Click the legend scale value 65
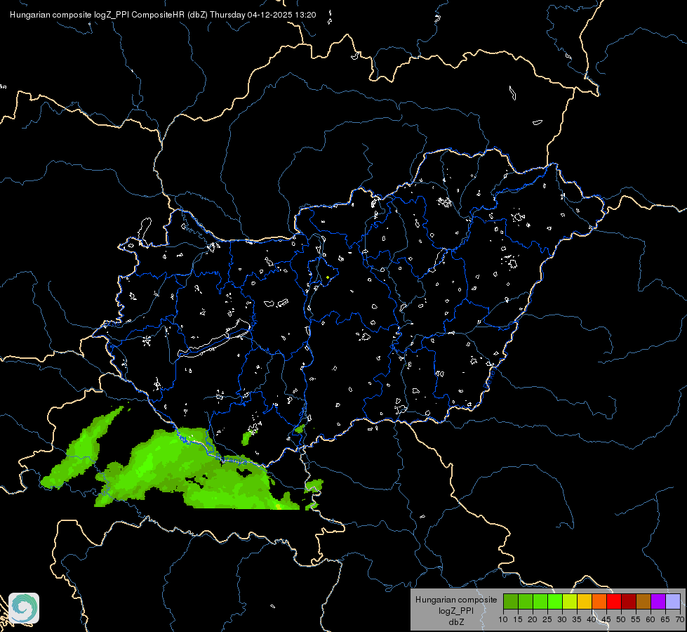The width and height of the screenshot is (687, 632). (x=665, y=620)
